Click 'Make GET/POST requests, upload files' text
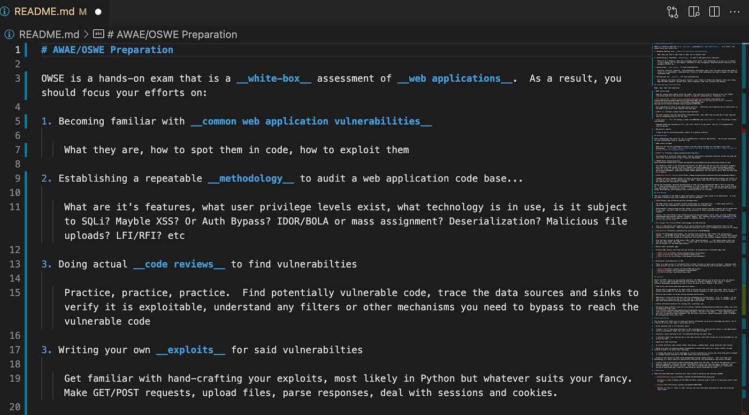The width and height of the screenshot is (749, 415). [x=167, y=393]
